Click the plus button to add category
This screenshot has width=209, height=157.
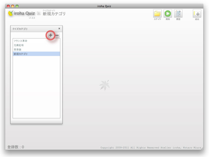(x=51, y=35)
